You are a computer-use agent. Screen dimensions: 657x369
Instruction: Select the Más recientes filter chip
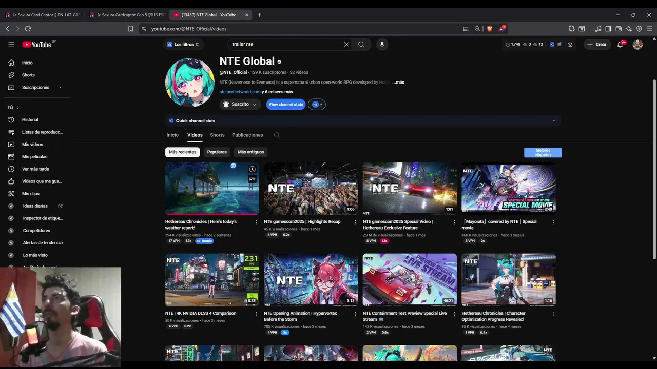point(182,152)
